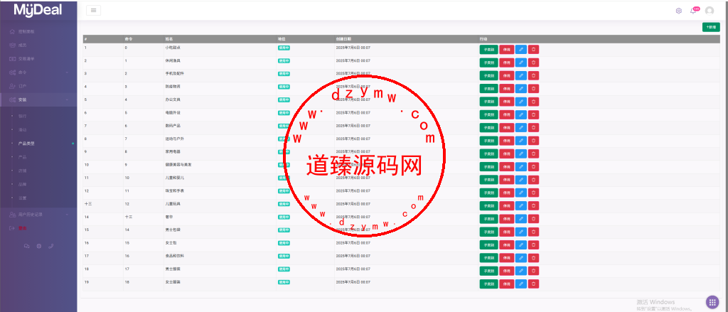Open 子类别 for row 办公文具
Viewport: 728px width, 312px height.
pyautogui.click(x=488, y=101)
